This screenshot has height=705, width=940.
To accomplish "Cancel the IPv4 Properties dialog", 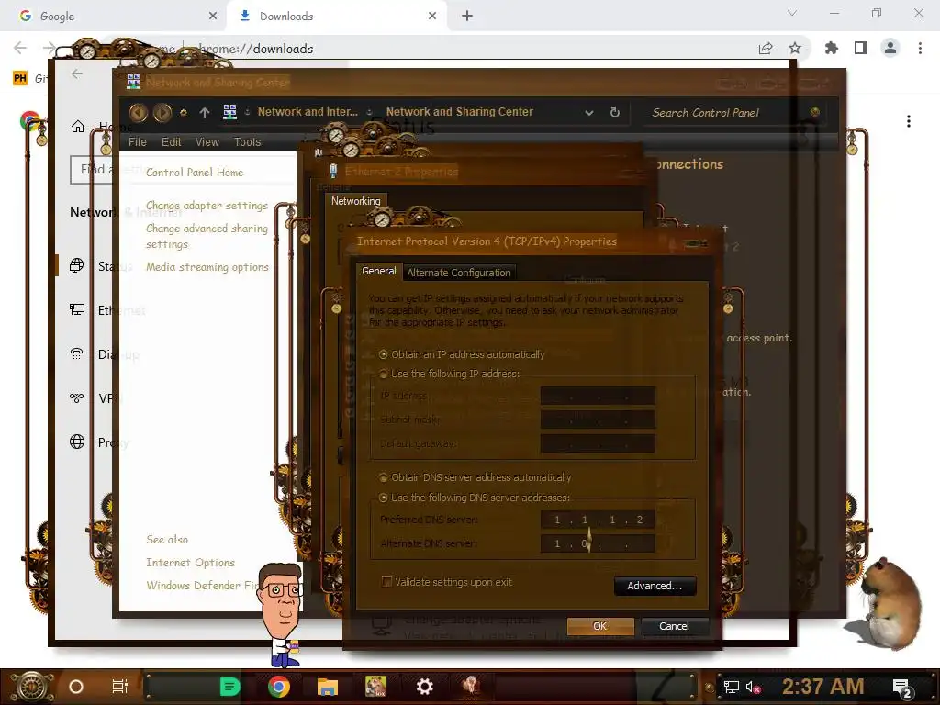I will pyautogui.click(x=674, y=626).
